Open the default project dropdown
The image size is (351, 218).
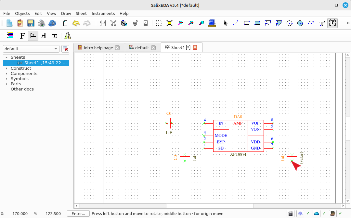coord(31,49)
